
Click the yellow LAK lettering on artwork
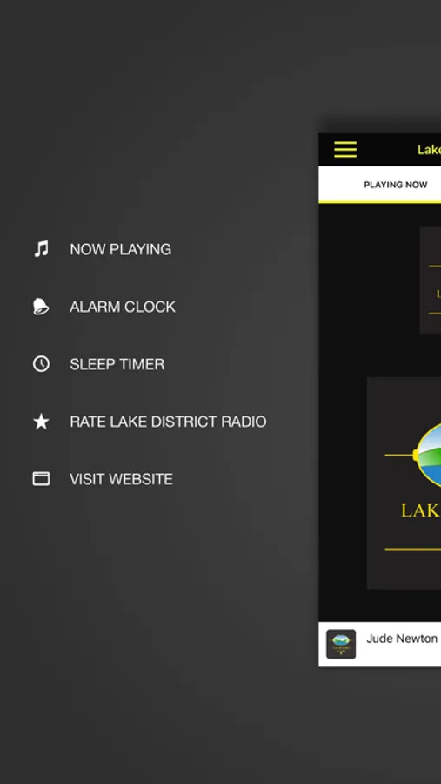420,510
